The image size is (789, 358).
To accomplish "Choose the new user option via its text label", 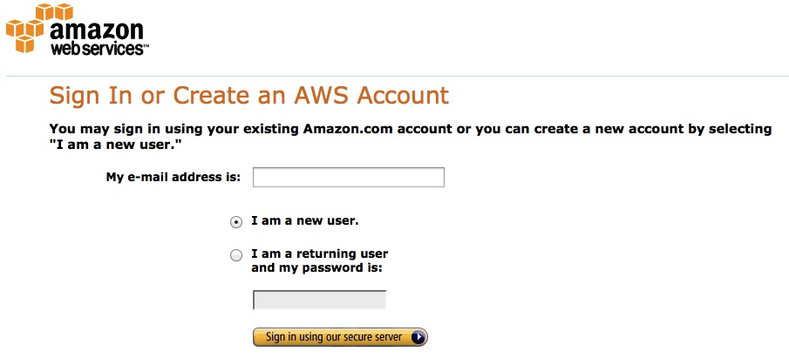I will pos(305,220).
